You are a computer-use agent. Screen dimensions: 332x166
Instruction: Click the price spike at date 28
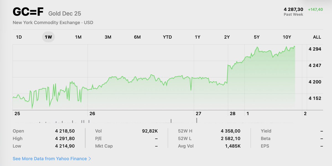pyautogui.click(x=228, y=73)
